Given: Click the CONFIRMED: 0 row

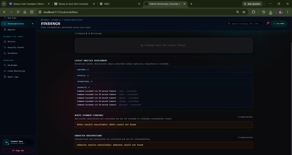Looking at the screenshot, I should (x=164, y=70).
